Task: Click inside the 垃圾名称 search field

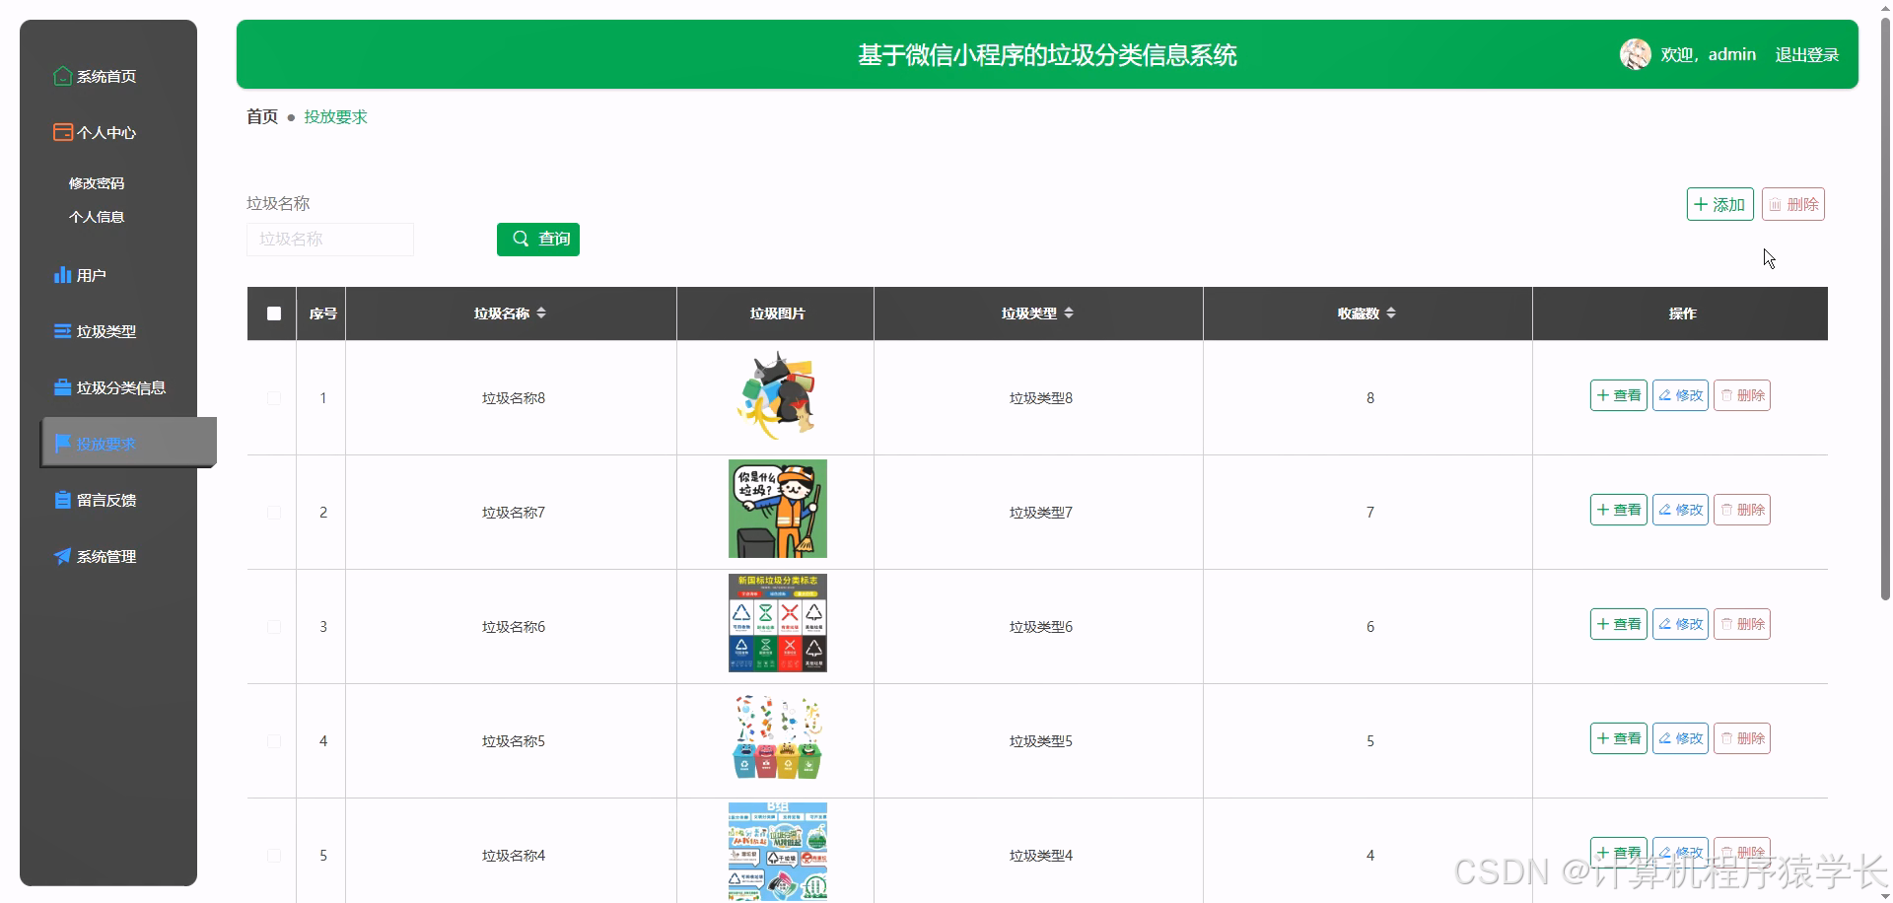Action: click(x=329, y=239)
